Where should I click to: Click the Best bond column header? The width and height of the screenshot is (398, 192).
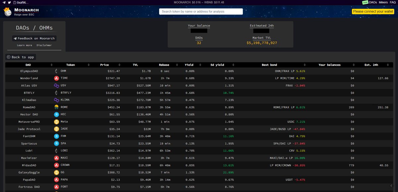(x=269, y=65)
